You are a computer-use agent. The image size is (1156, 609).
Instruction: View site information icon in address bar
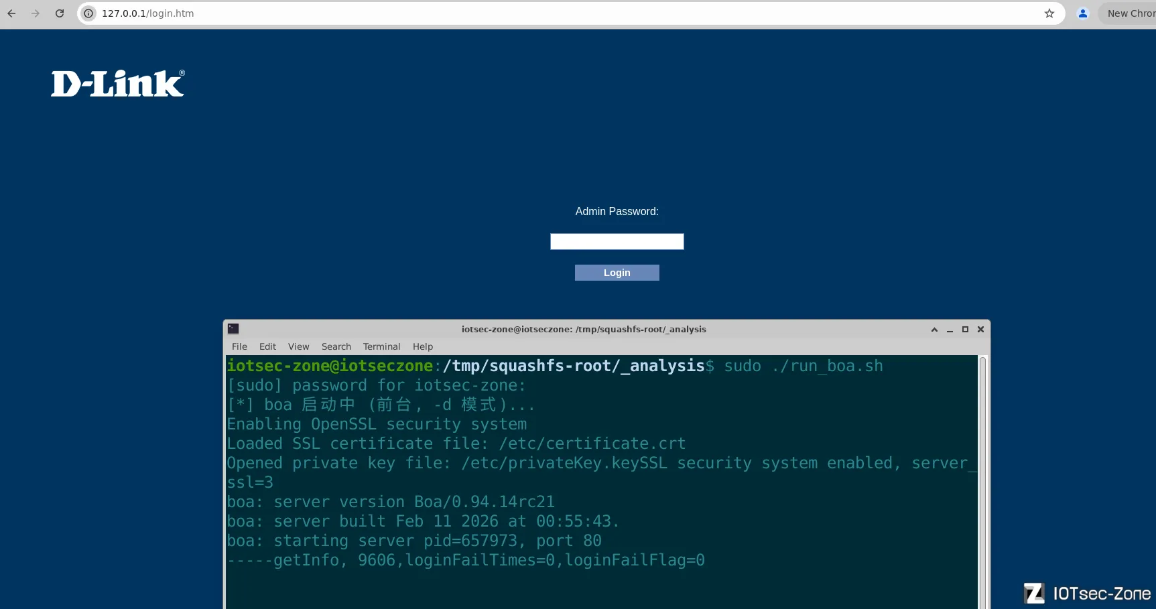(88, 13)
